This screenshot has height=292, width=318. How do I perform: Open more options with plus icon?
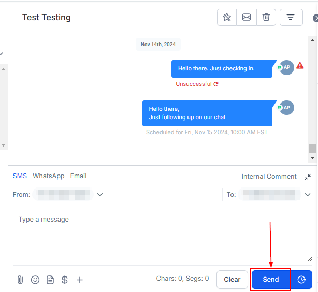click(x=80, y=280)
